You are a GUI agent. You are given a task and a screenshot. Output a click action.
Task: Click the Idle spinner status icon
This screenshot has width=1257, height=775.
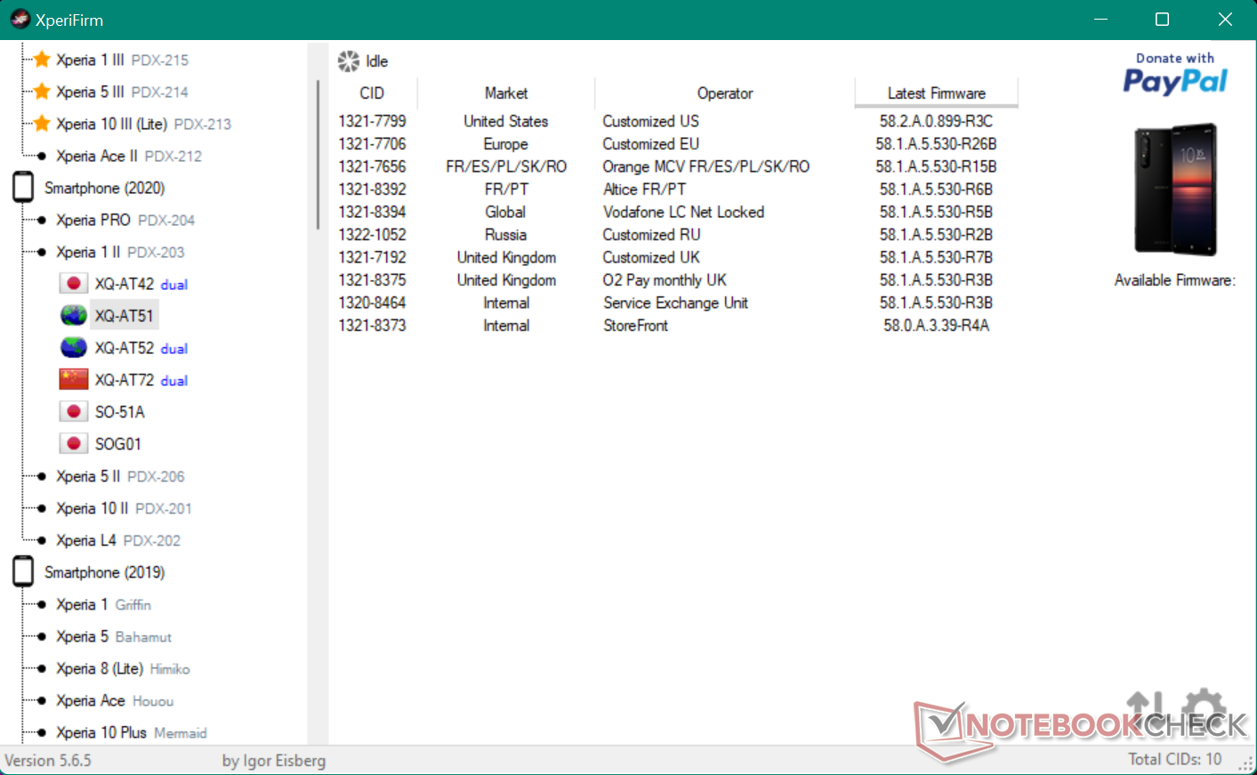349,61
